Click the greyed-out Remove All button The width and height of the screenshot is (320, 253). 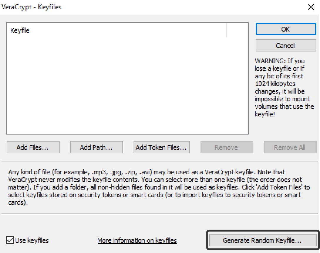[290, 147]
